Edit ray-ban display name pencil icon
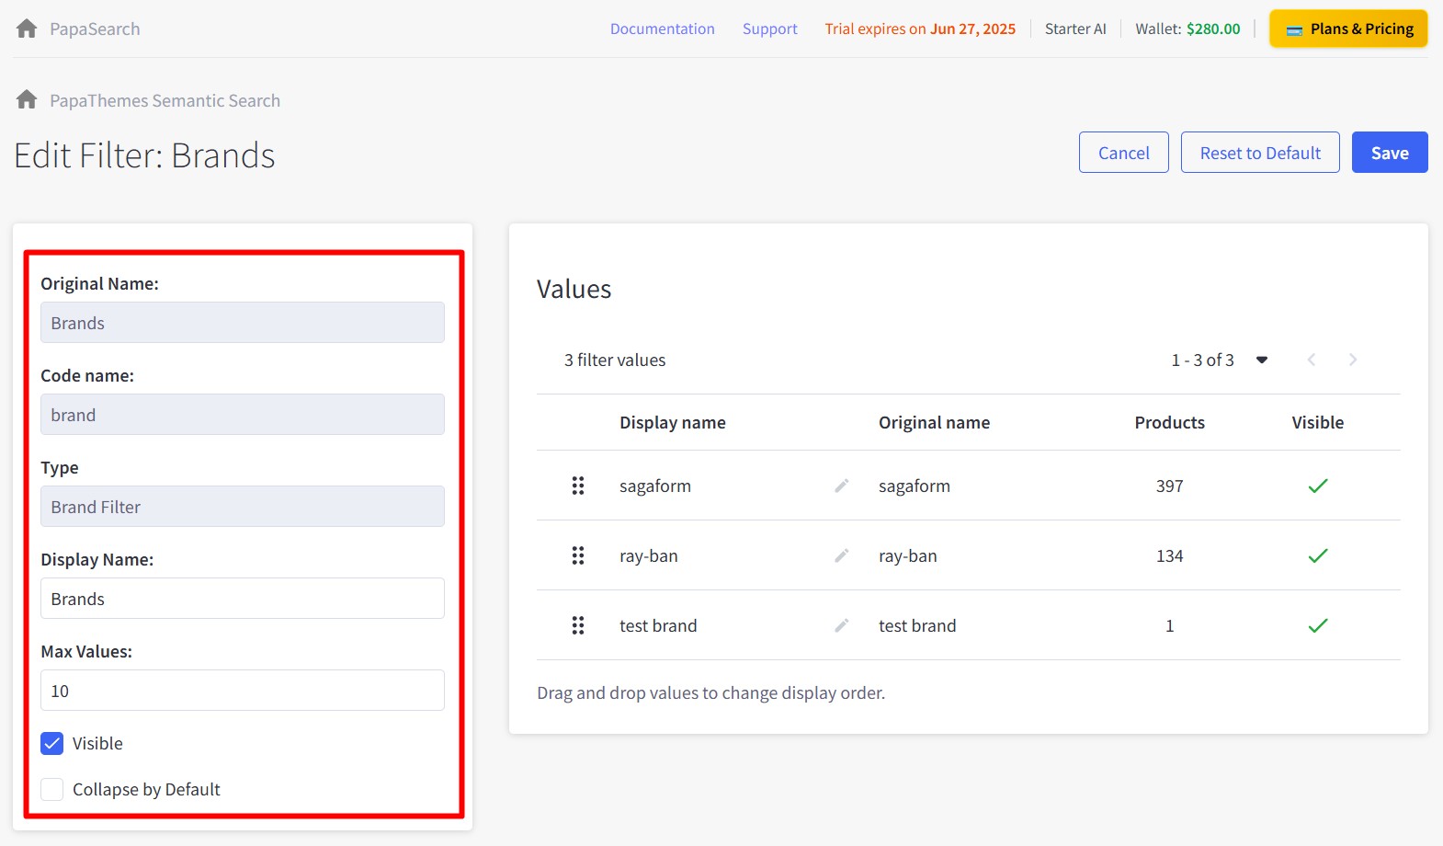Viewport: 1443px width, 846px height. (x=841, y=555)
